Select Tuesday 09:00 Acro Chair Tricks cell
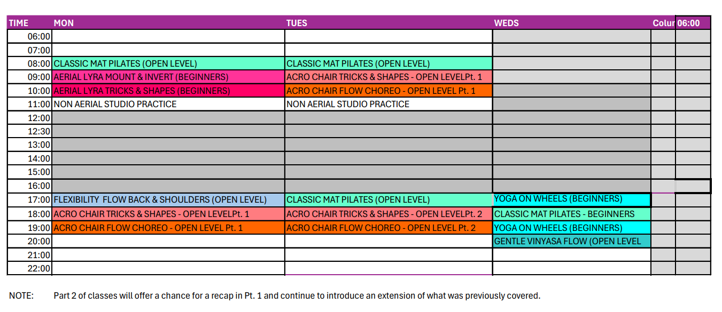 click(389, 77)
